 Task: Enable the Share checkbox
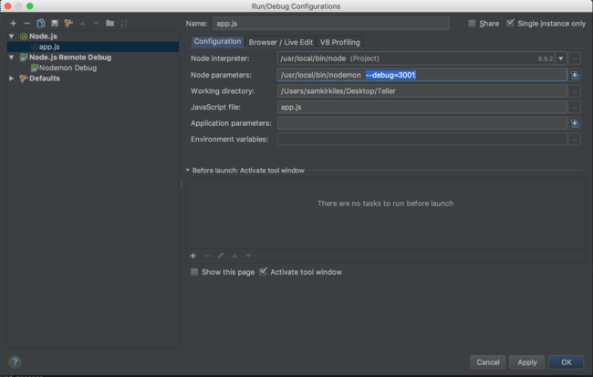tap(472, 24)
